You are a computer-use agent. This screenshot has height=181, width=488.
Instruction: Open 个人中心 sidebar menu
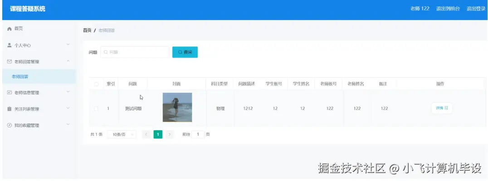pos(39,45)
